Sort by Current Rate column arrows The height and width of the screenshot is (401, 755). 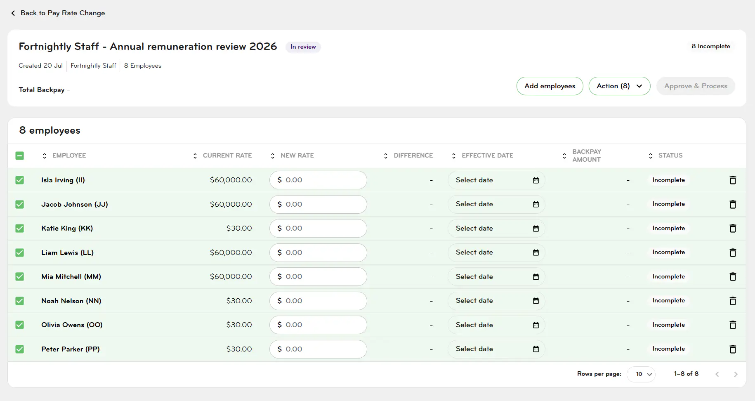coord(195,156)
